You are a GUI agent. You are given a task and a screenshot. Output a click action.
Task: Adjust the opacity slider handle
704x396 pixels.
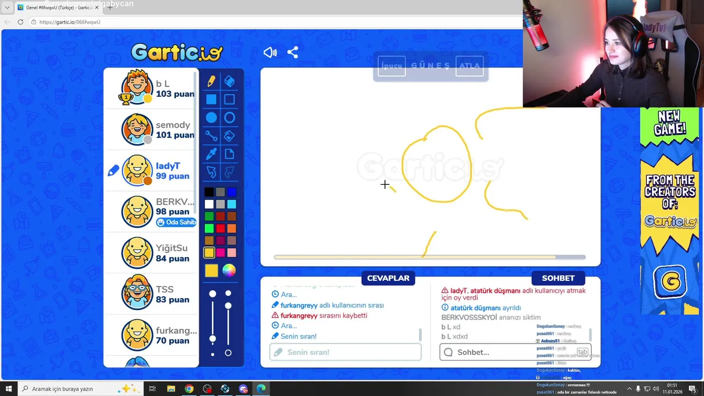[228, 306]
